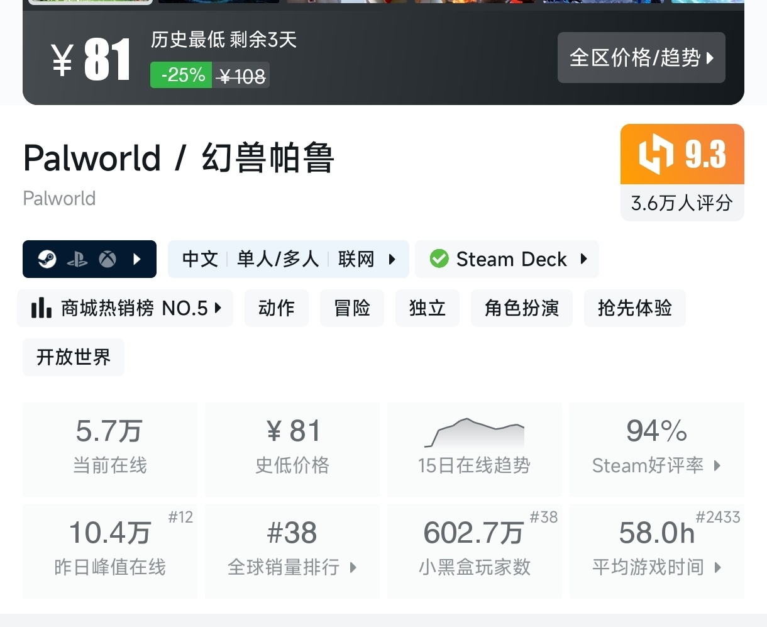Click the #2433 rank on 平均游戏时间
The width and height of the screenshot is (767, 627).
[x=718, y=518]
